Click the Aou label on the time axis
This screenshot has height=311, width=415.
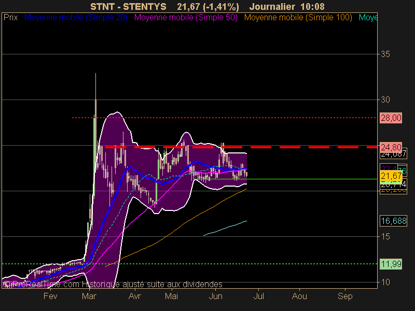[299, 296]
